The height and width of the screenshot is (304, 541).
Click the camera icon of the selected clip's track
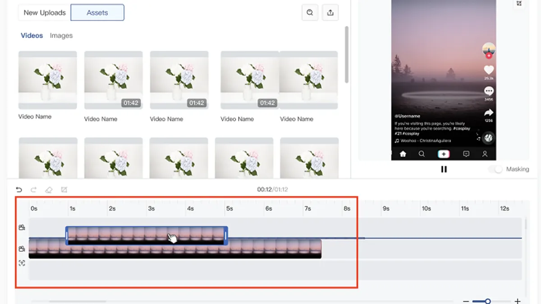click(x=22, y=227)
